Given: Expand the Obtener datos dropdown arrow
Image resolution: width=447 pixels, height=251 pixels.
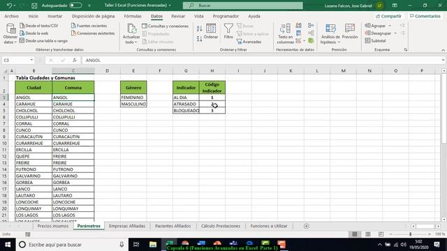Looking at the screenshot, I should tap(15, 43).
